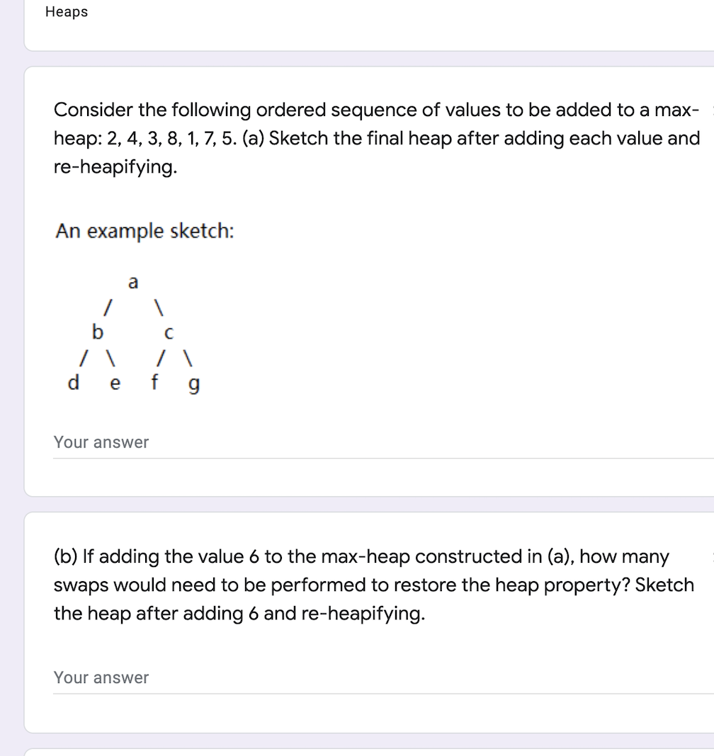Click the left edge from a to b
The height and width of the screenshot is (756, 714).
(108, 308)
